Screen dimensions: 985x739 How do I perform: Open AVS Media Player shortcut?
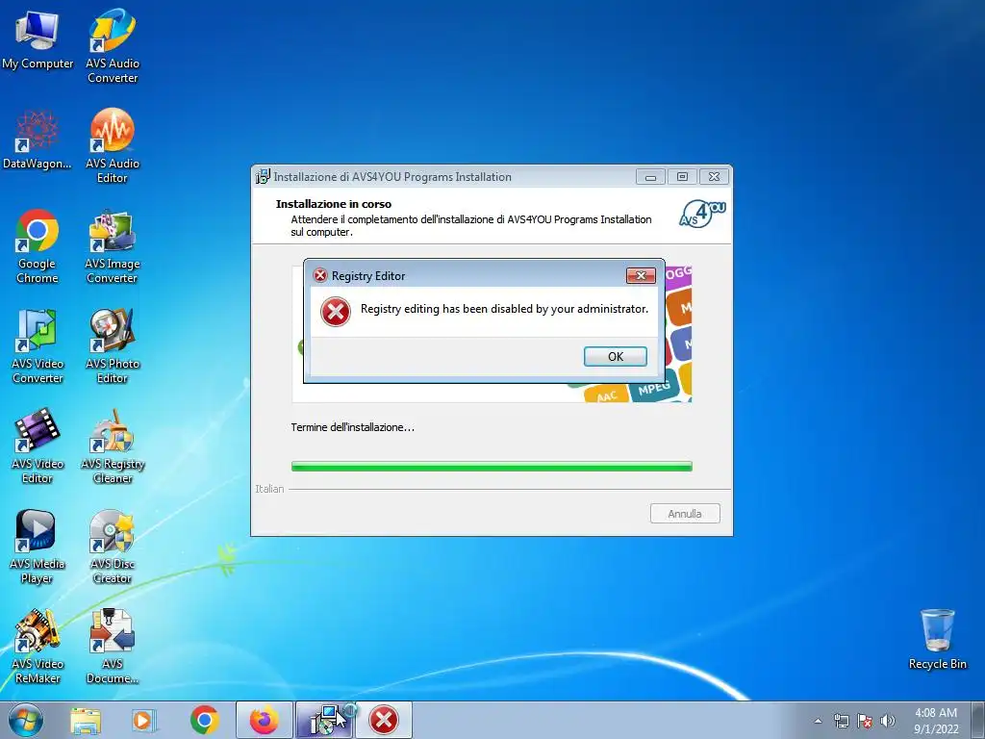click(x=38, y=547)
